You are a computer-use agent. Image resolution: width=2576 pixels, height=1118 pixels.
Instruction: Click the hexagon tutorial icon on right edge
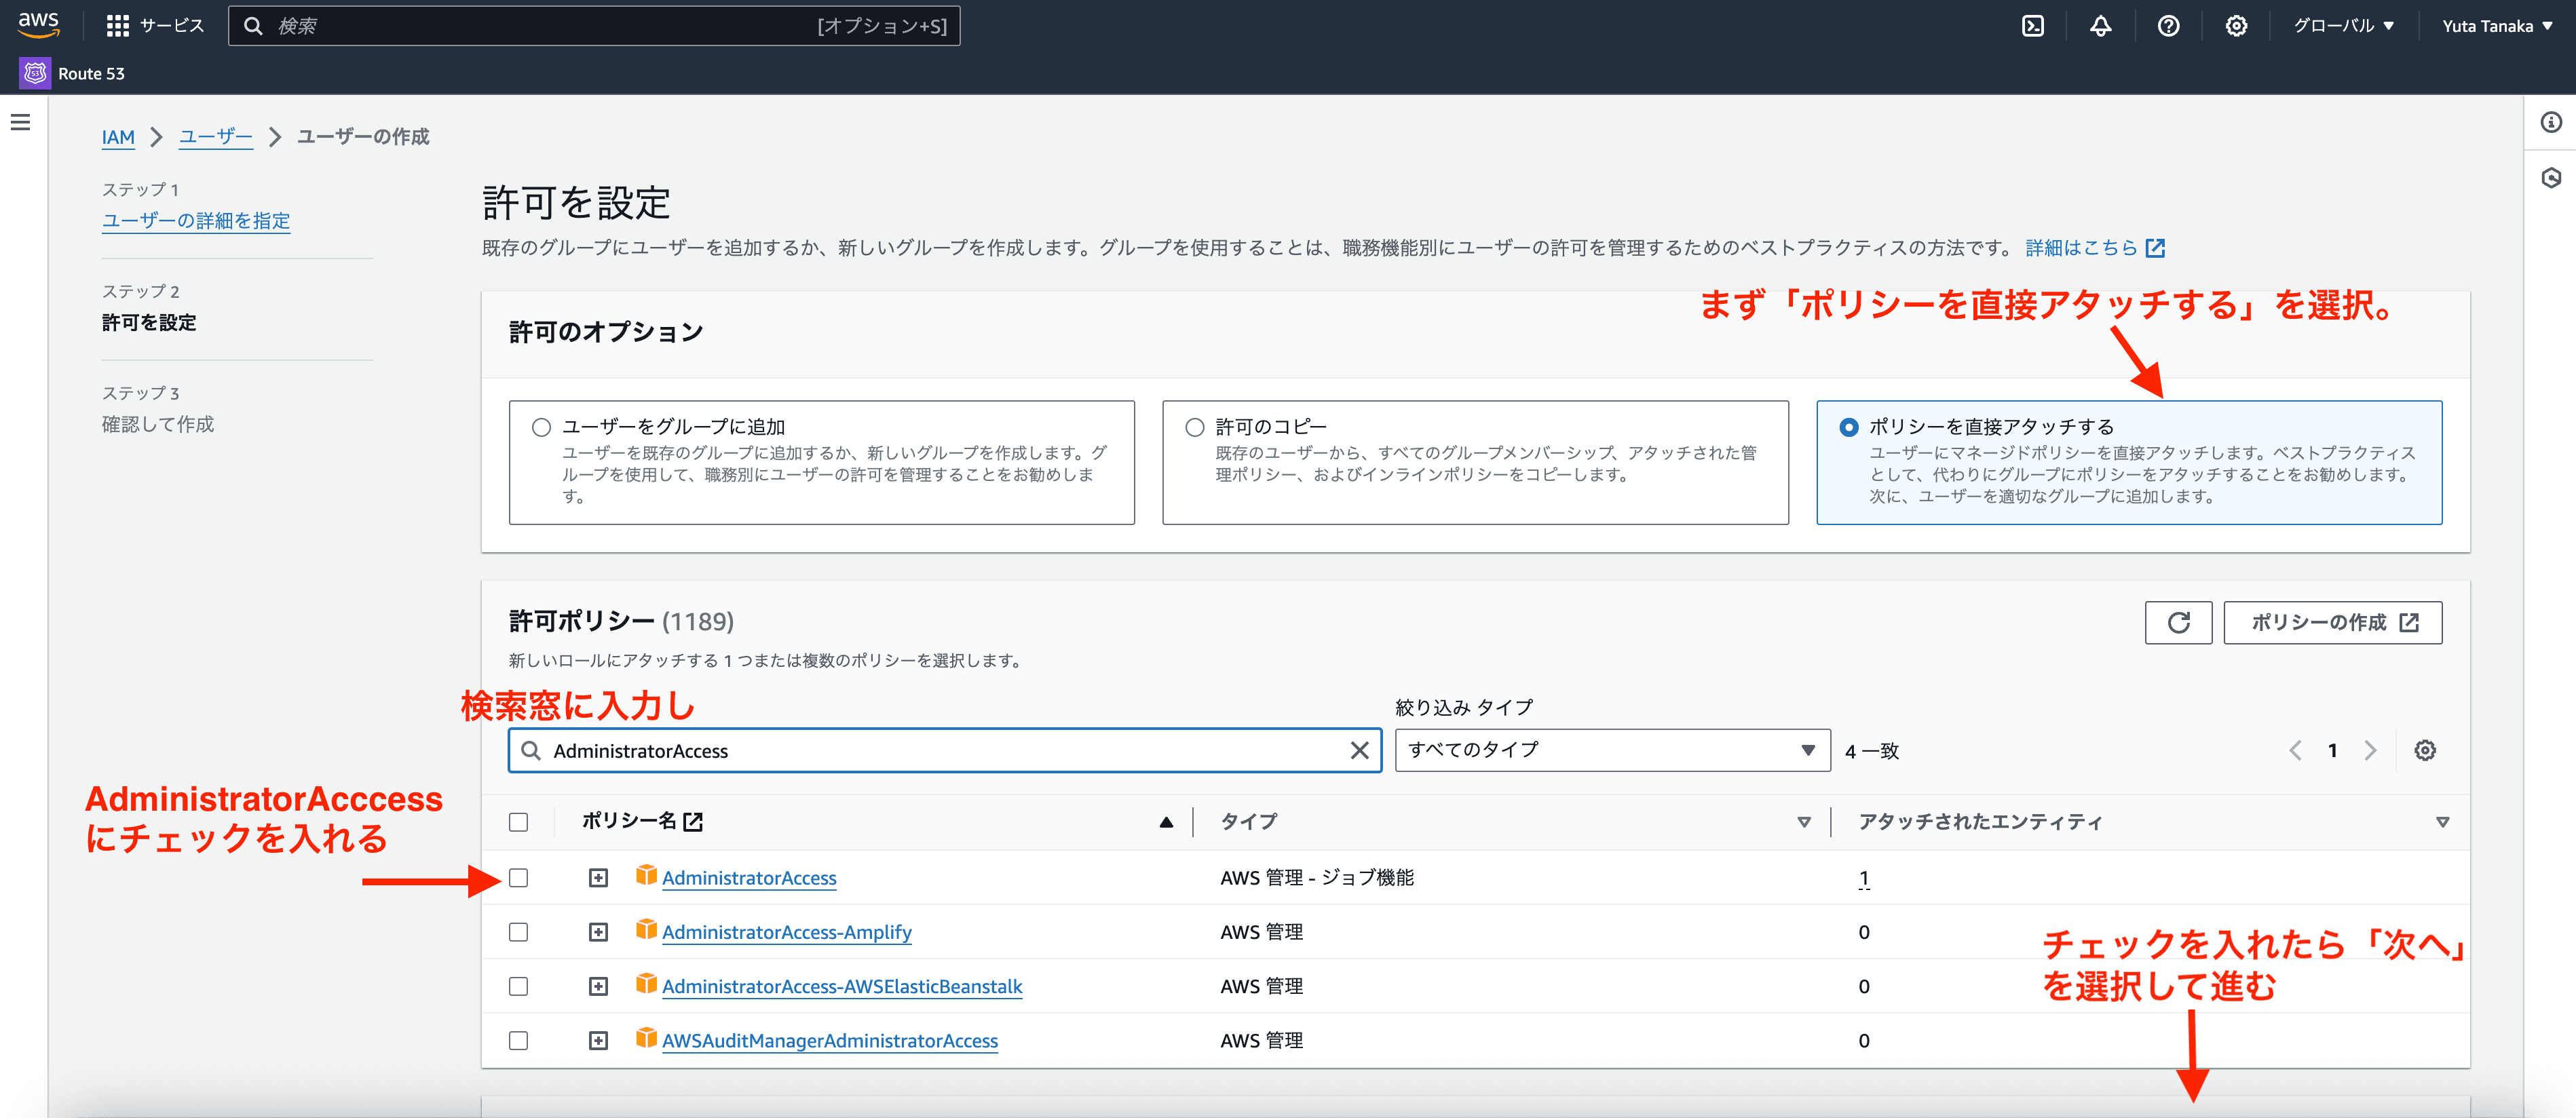(x=2551, y=178)
